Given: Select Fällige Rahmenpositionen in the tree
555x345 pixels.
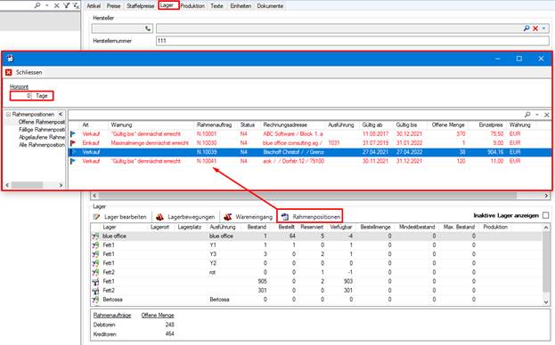Looking at the screenshot, I should (x=42, y=130).
